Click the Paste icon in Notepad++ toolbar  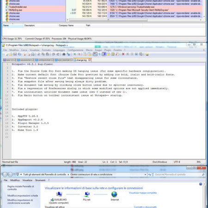coord(48,54)
